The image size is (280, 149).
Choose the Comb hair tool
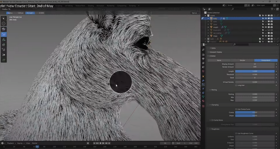[3, 29]
